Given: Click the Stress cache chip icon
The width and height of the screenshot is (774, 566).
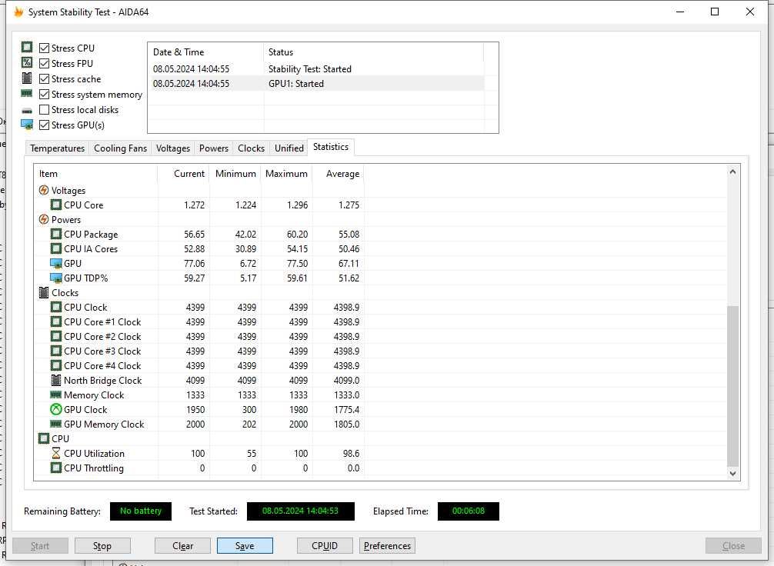Looking at the screenshot, I should [x=27, y=78].
